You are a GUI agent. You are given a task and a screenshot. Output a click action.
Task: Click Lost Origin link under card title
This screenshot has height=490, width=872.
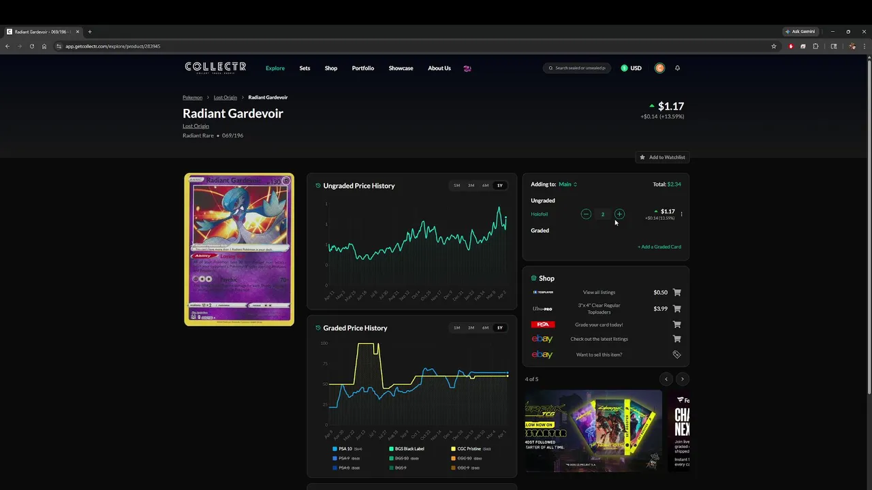[x=196, y=126]
